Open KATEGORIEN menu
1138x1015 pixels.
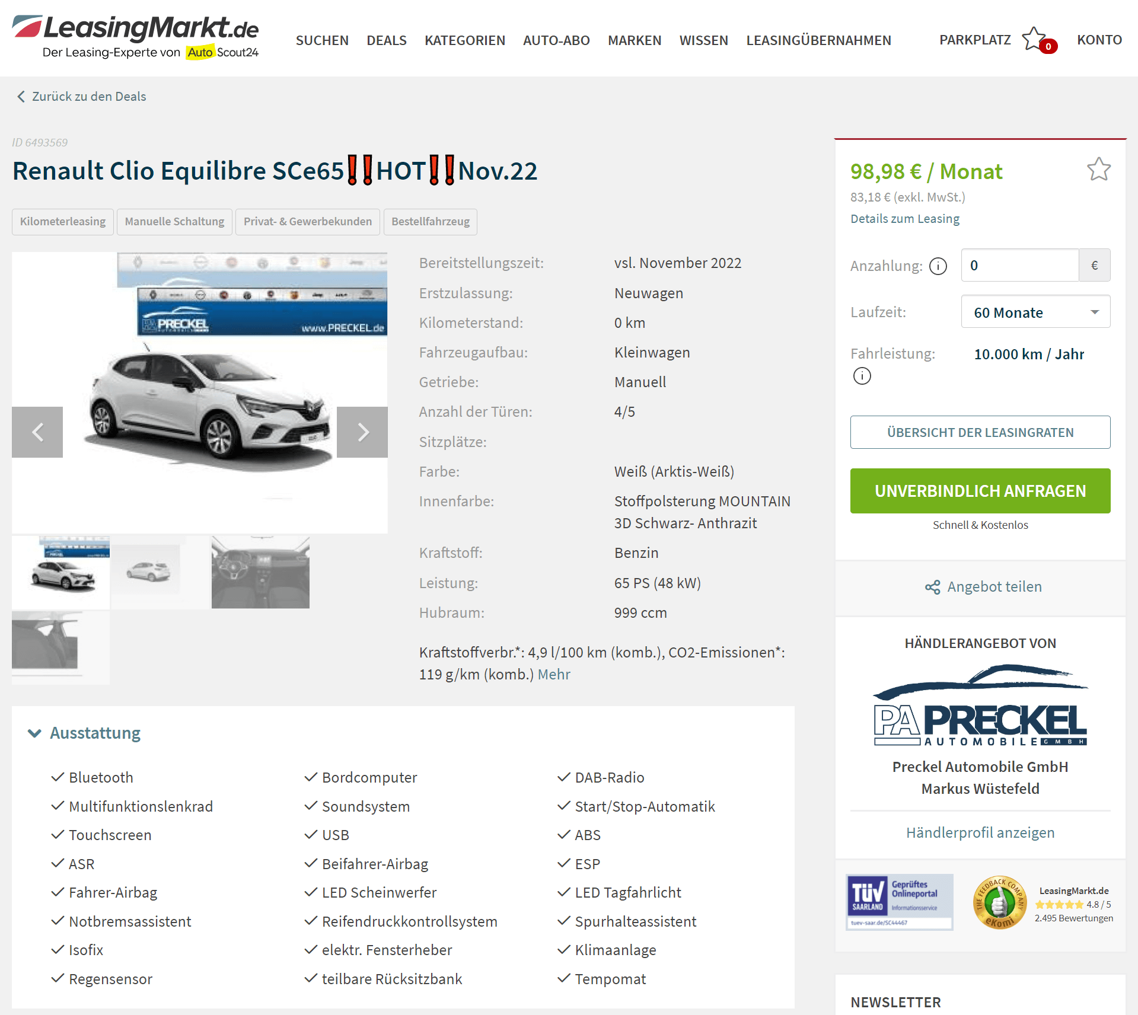(x=465, y=40)
